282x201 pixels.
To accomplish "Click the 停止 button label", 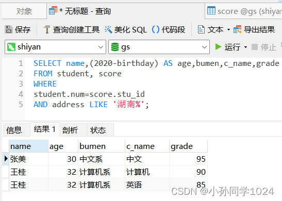I will click(x=269, y=47).
